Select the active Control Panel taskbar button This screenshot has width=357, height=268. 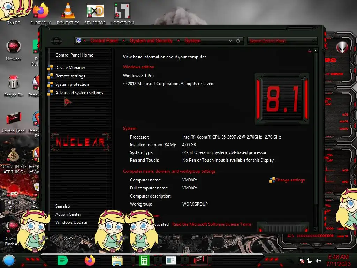(x=198, y=260)
